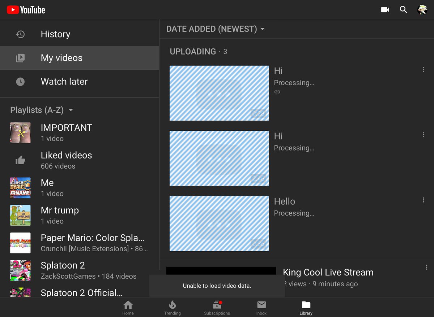Open Watch later list

(x=80, y=82)
